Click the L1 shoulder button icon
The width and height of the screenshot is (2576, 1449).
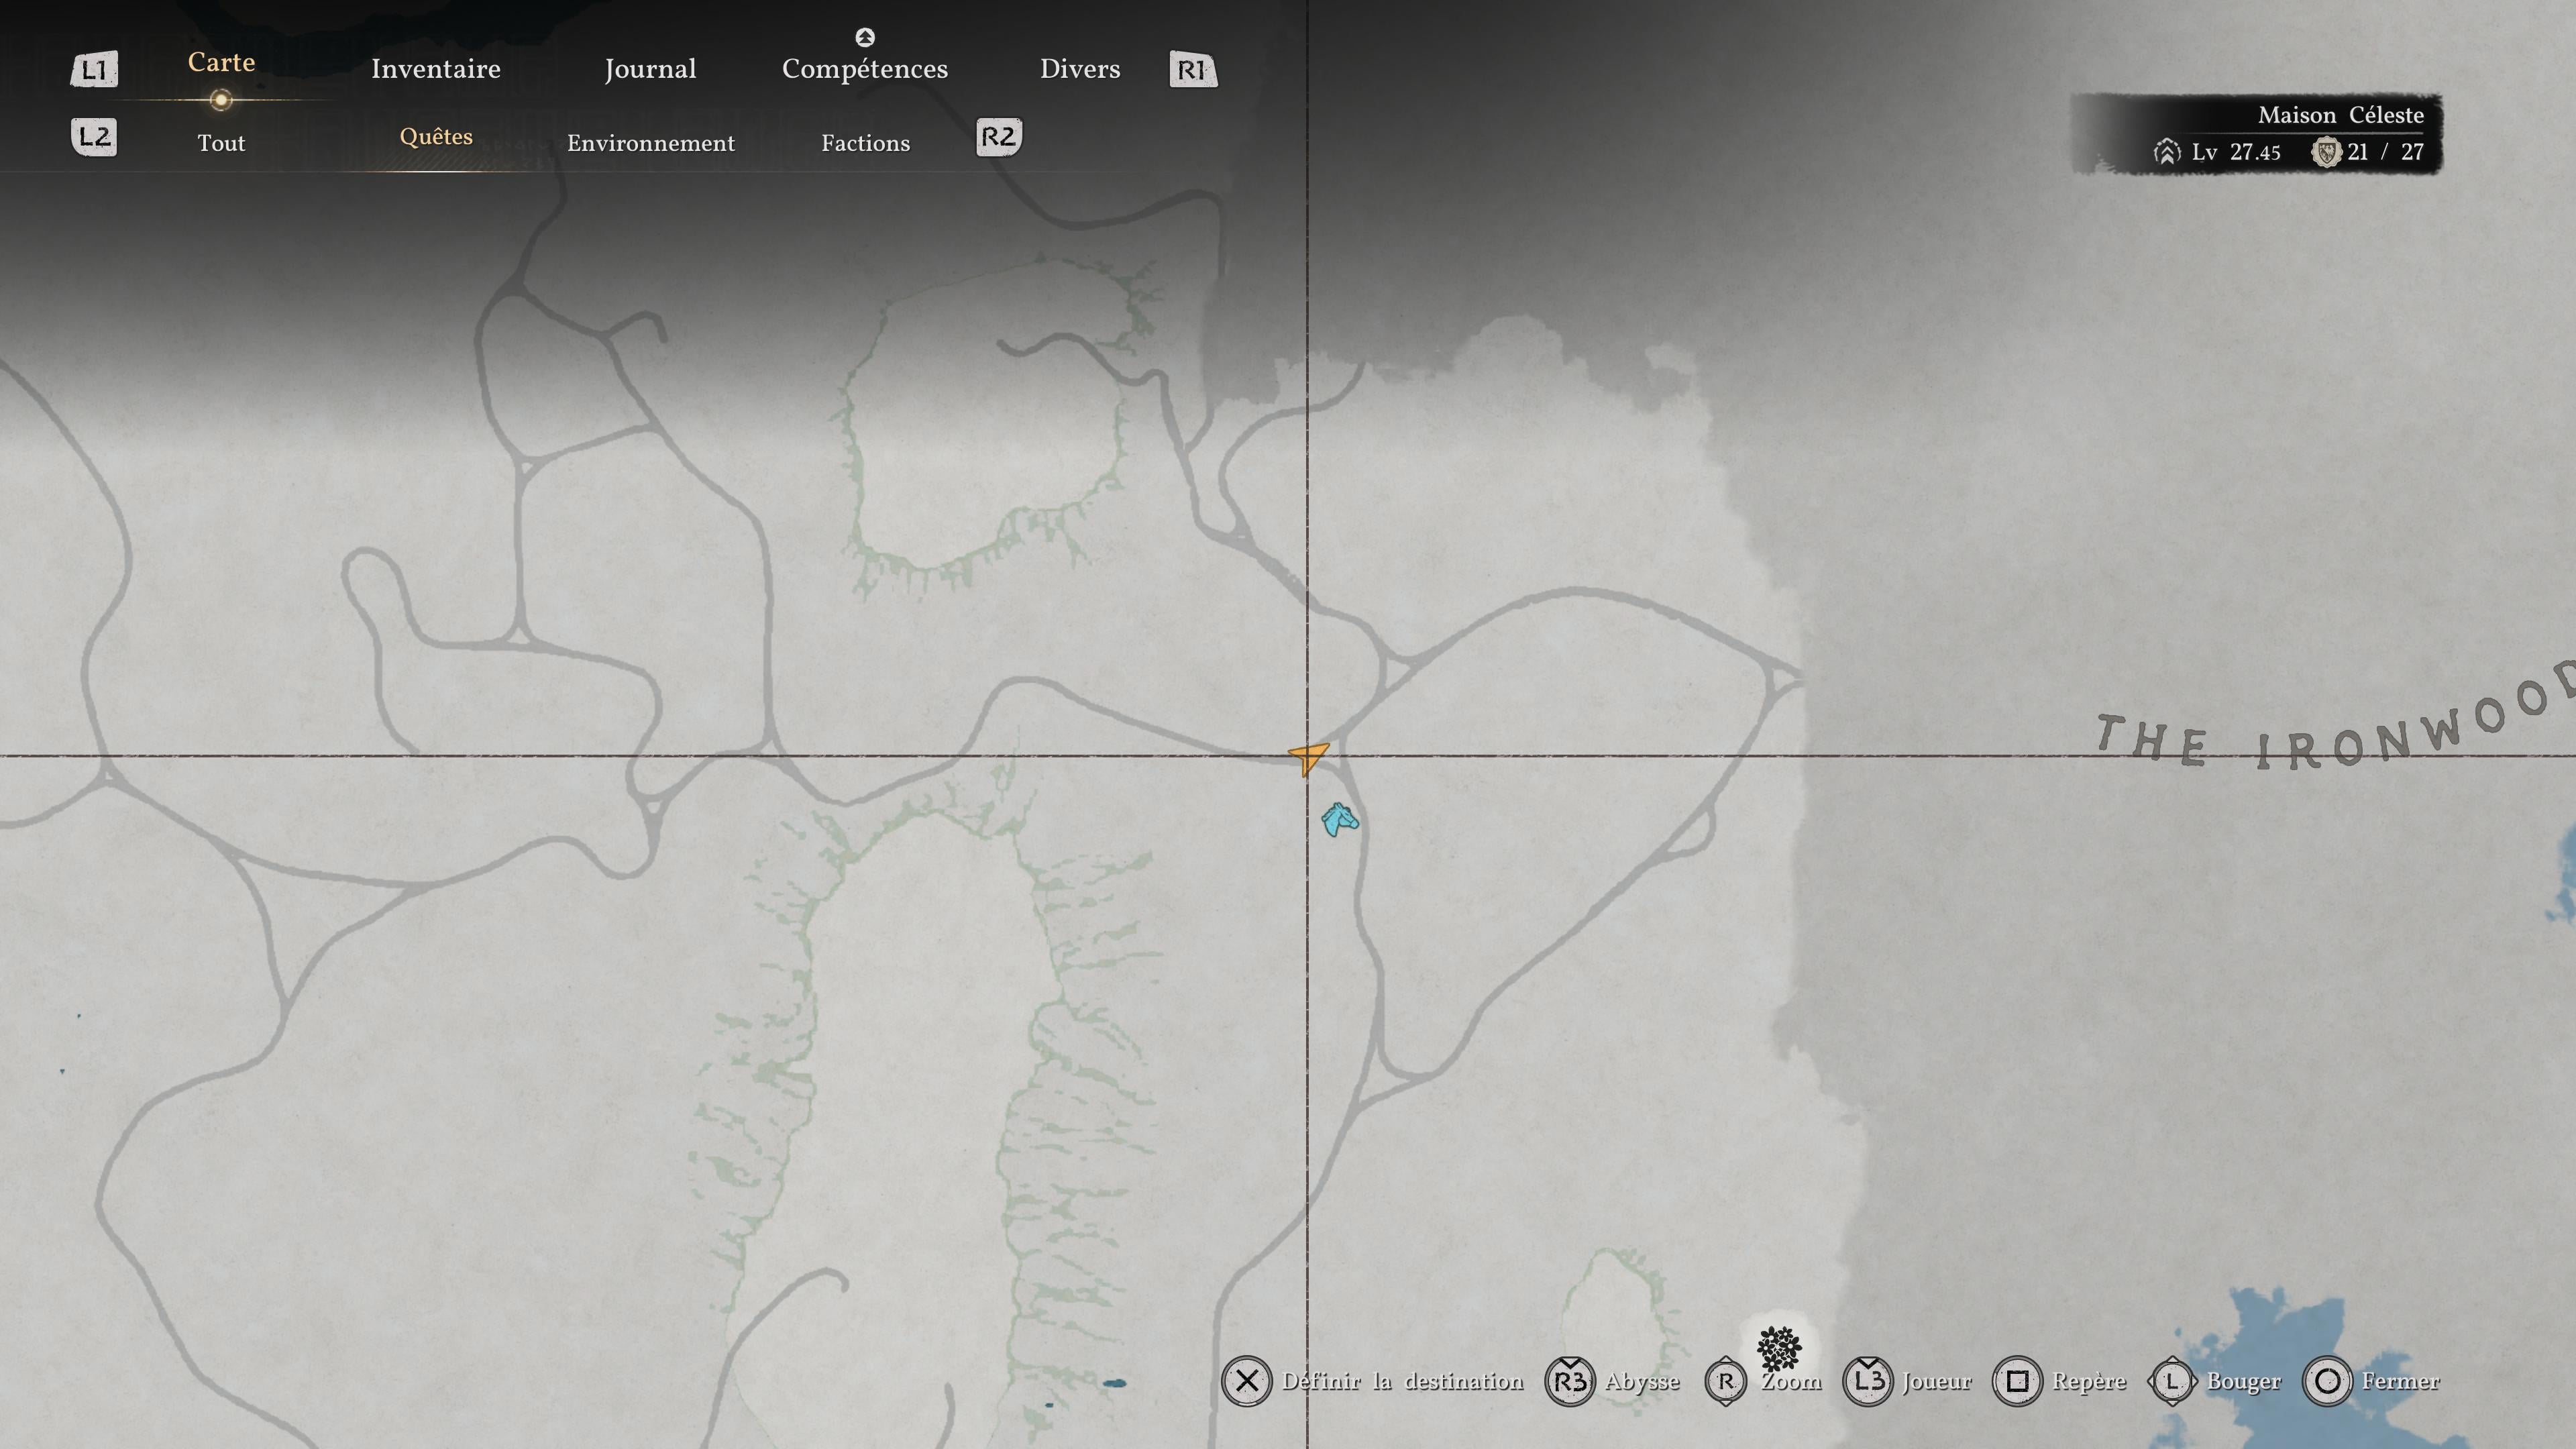click(x=94, y=70)
